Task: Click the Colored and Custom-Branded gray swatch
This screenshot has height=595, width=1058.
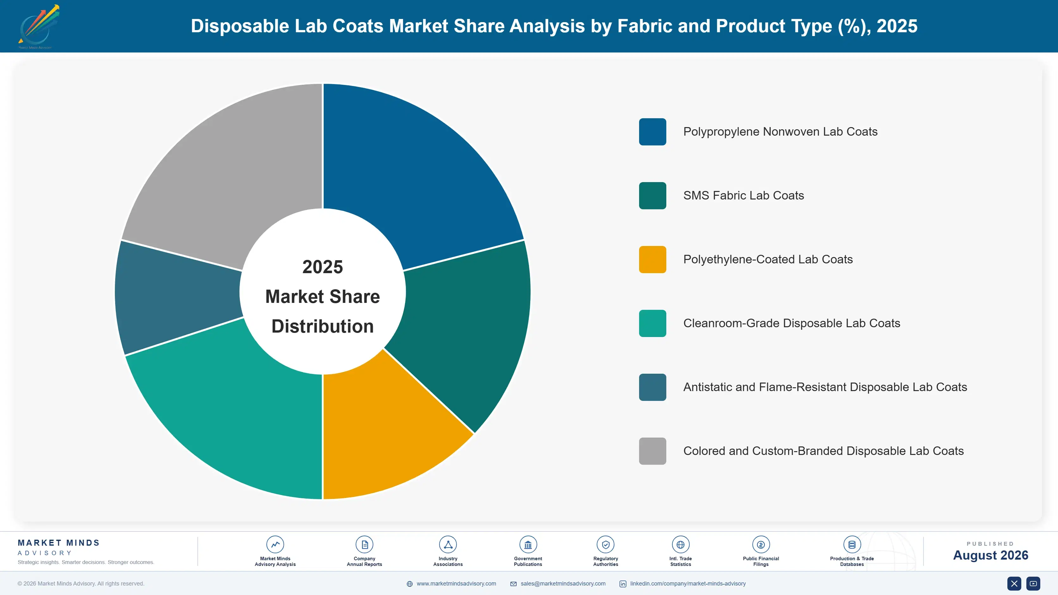Action: coord(652,451)
